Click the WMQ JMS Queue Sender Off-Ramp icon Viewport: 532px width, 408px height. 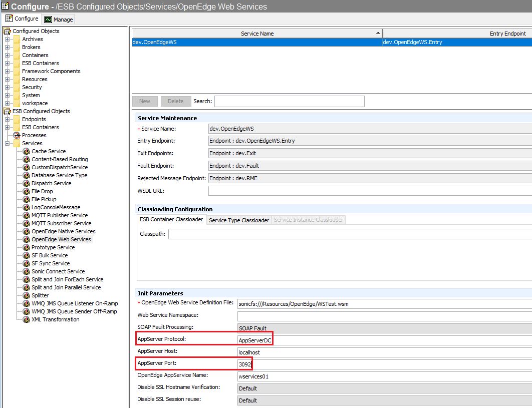pos(26,312)
